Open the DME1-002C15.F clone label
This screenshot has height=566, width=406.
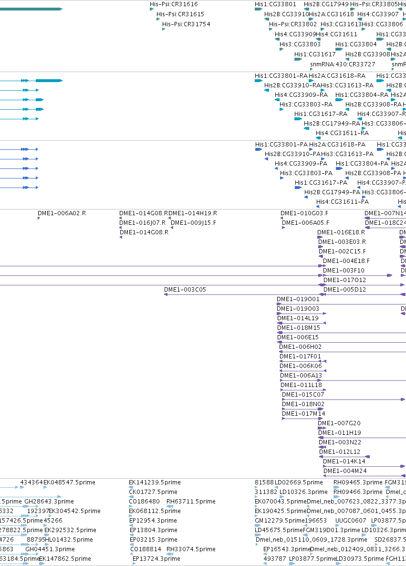(x=342, y=252)
